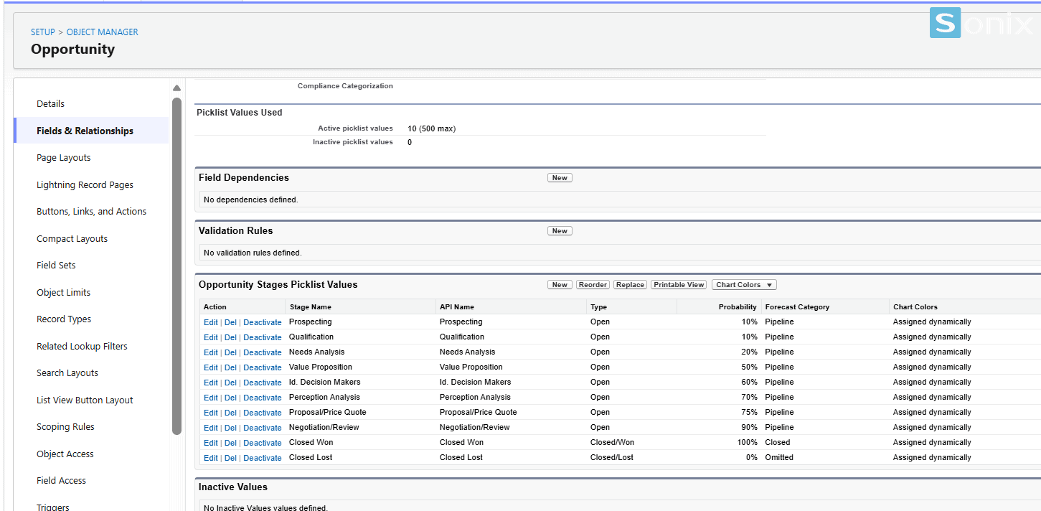
Task: Add a new Opportunity Stage value
Action: (x=560, y=285)
